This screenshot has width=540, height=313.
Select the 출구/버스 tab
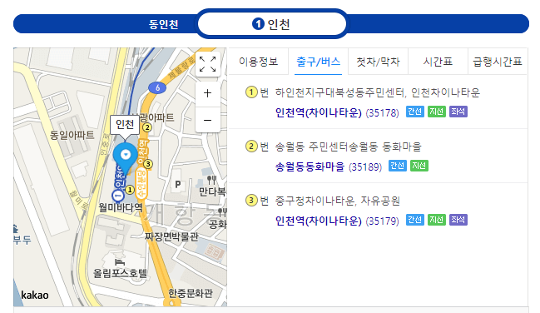point(318,62)
